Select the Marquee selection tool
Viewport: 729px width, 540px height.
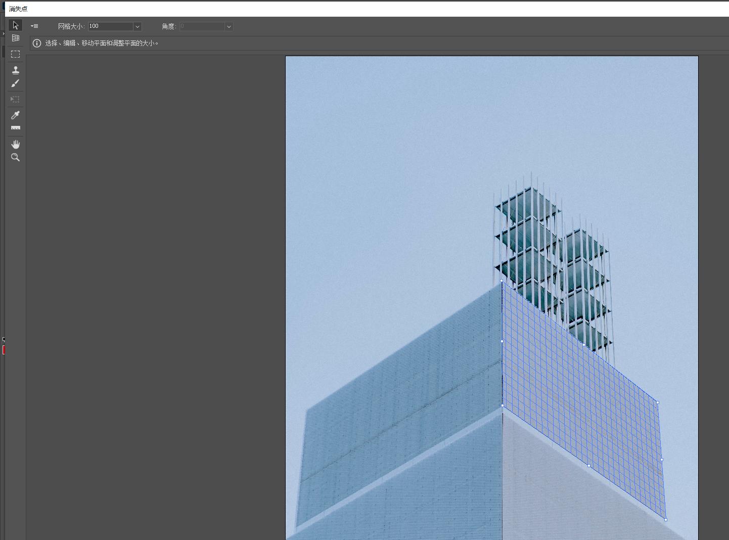[x=15, y=54]
